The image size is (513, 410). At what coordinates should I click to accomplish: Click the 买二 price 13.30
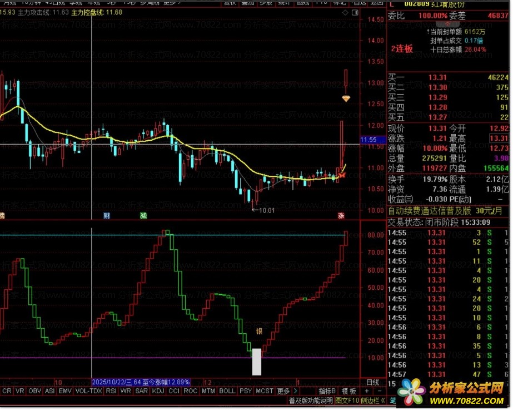[437, 87]
